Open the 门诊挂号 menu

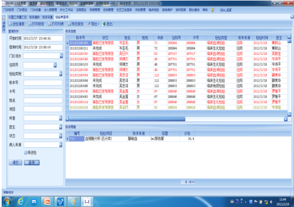(9, 10)
